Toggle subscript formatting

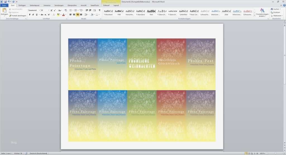[46, 15]
